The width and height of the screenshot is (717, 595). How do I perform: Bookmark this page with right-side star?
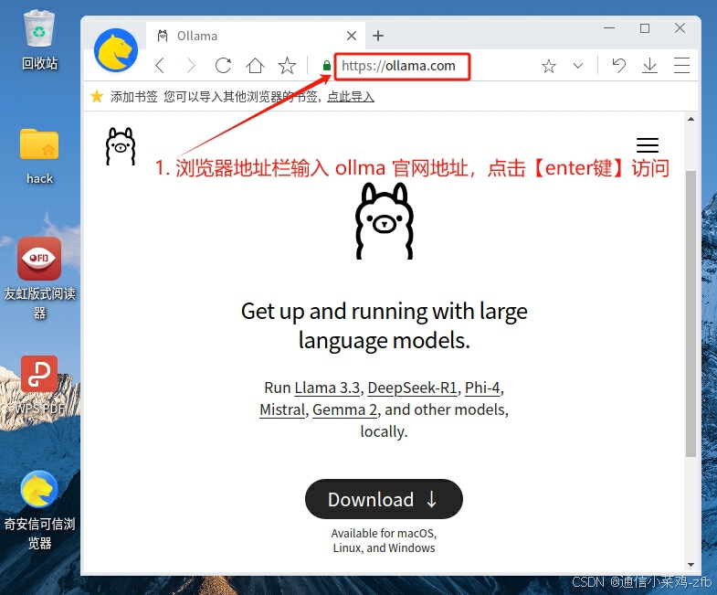point(549,66)
